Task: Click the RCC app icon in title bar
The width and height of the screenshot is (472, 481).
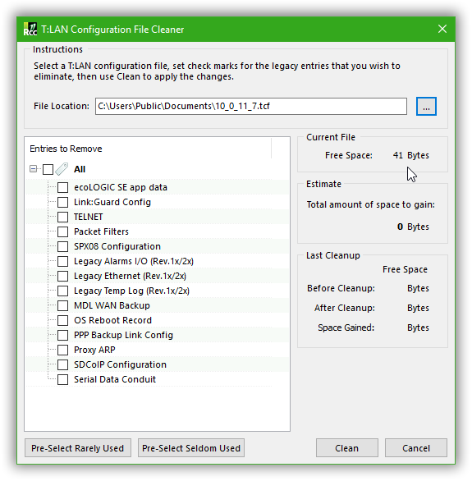Action: coord(30,30)
